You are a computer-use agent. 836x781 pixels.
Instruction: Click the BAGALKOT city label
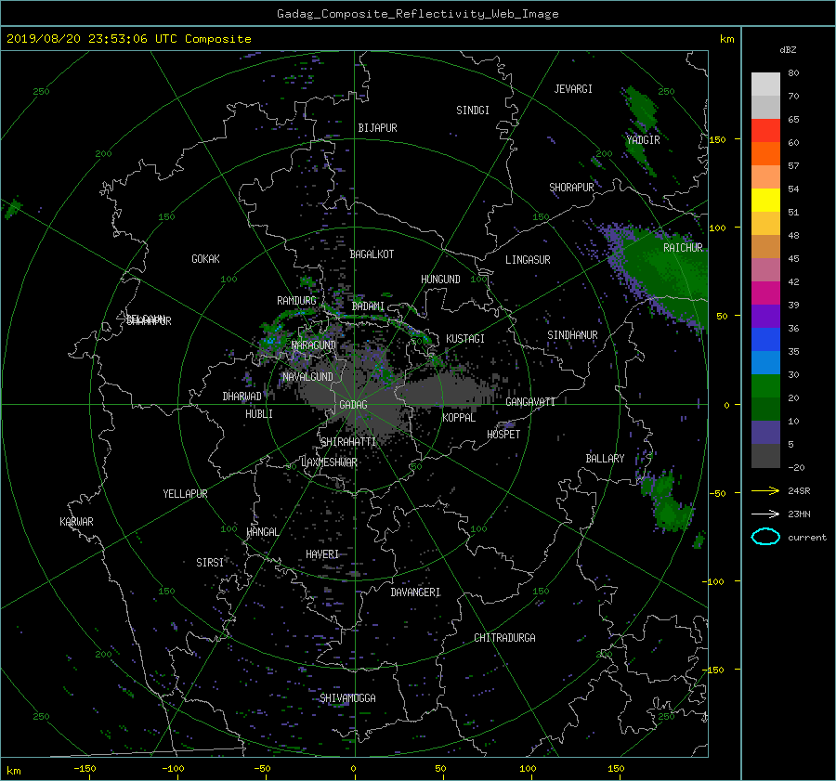372,254
